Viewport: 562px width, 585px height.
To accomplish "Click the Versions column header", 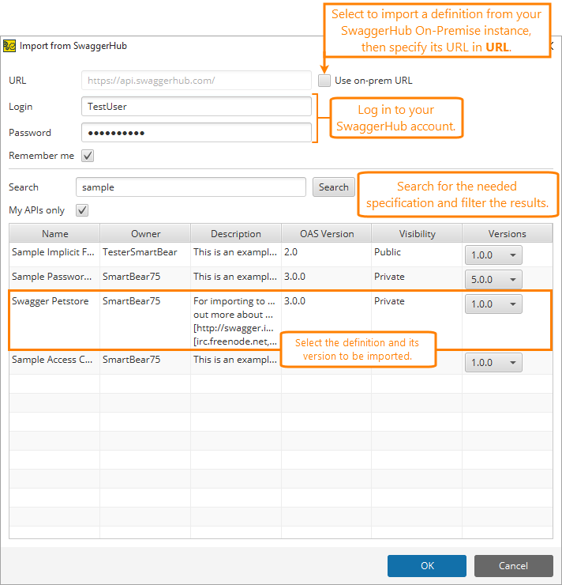I will pyautogui.click(x=508, y=233).
